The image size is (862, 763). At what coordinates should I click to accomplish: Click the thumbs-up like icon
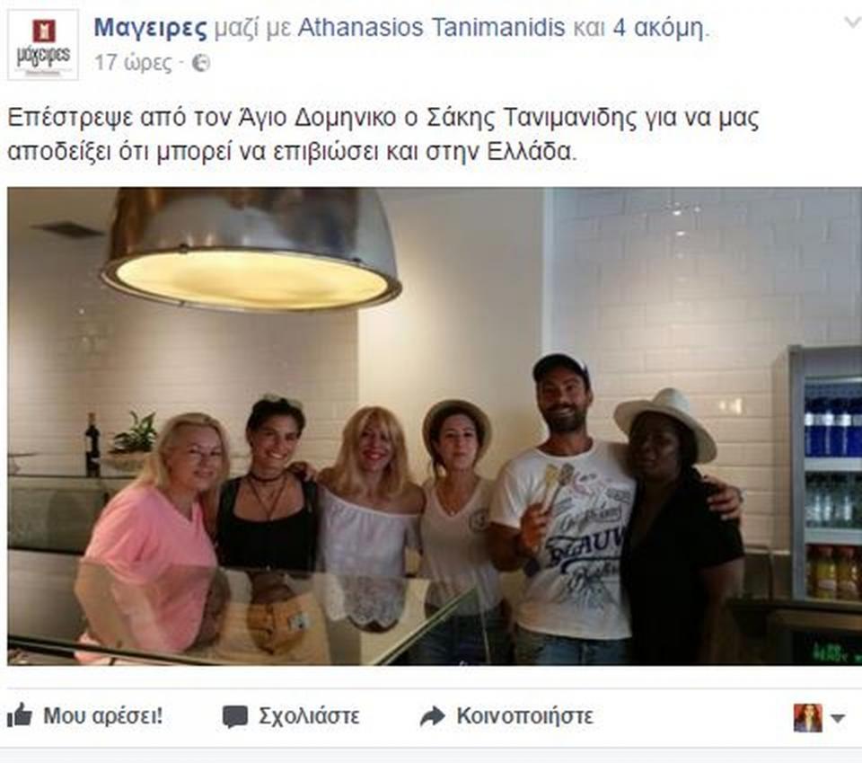click(19, 716)
